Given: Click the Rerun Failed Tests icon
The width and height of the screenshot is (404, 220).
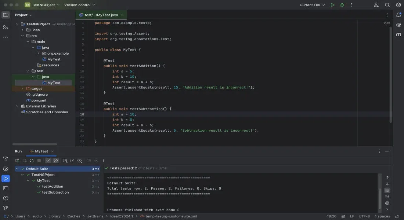Looking at the screenshot, I should (x=25, y=161).
